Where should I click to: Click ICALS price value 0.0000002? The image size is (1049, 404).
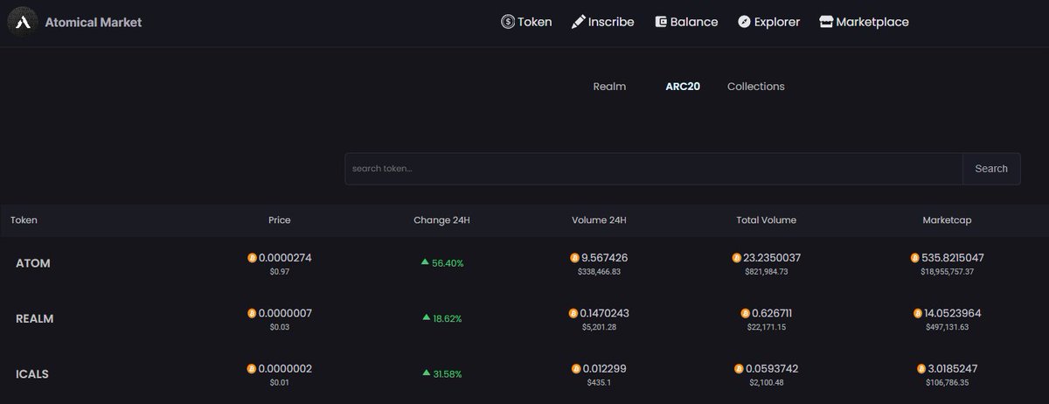tap(285, 369)
